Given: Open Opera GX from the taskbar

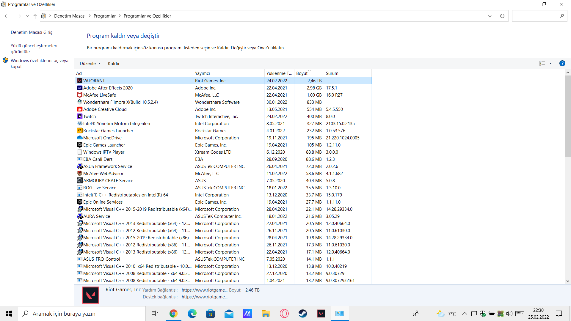Looking at the screenshot, I should coord(284,314).
